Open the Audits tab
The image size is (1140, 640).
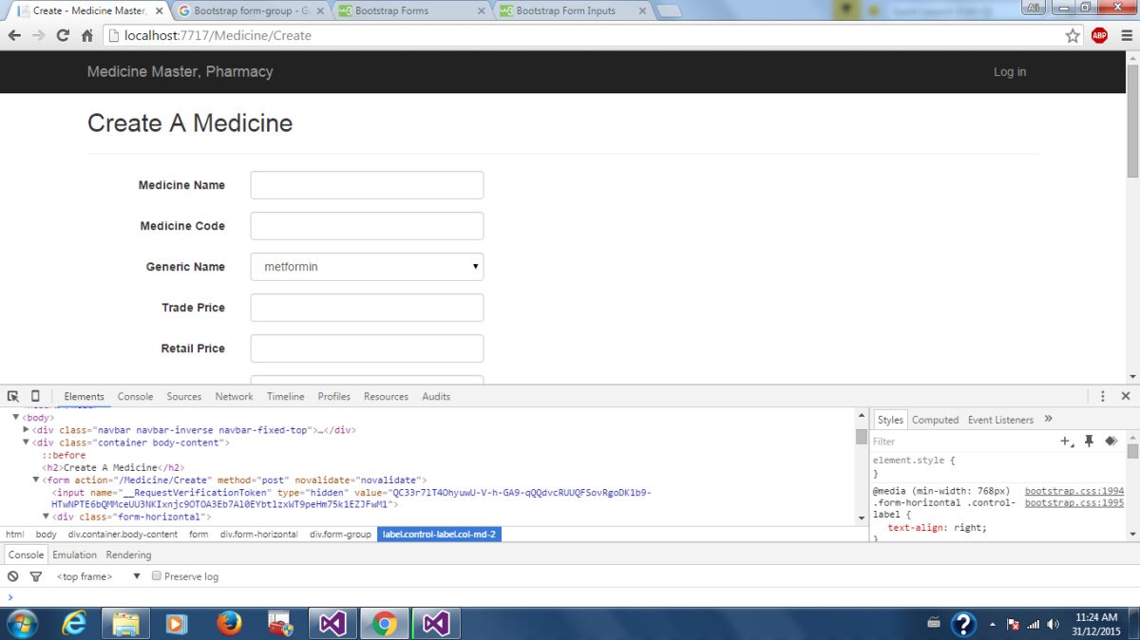click(436, 396)
